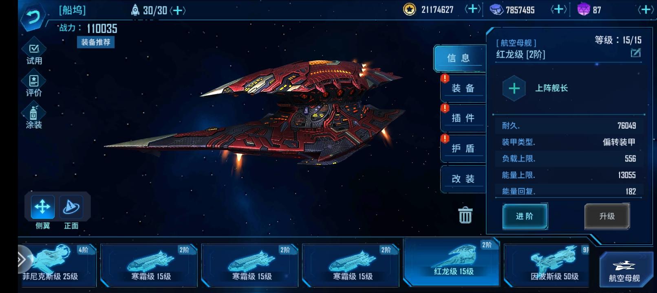Expand the ship list left arrow
The width and height of the screenshot is (657, 293).
point(23,259)
